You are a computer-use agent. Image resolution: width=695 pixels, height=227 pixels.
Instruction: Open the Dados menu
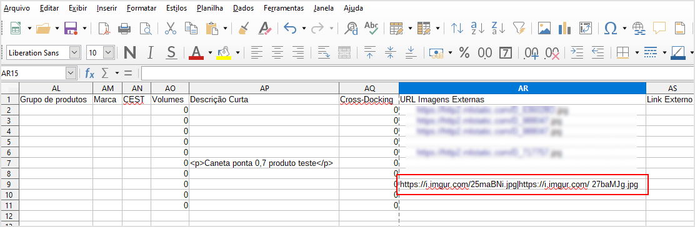[x=243, y=8]
